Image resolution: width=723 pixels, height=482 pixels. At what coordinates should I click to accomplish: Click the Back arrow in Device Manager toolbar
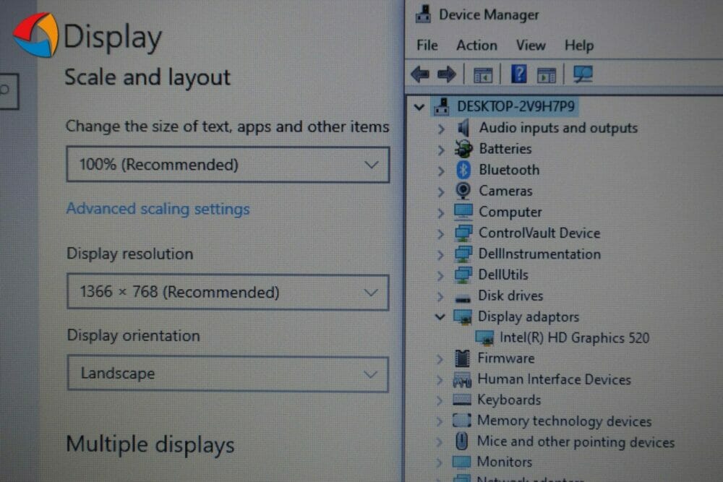tap(419, 74)
